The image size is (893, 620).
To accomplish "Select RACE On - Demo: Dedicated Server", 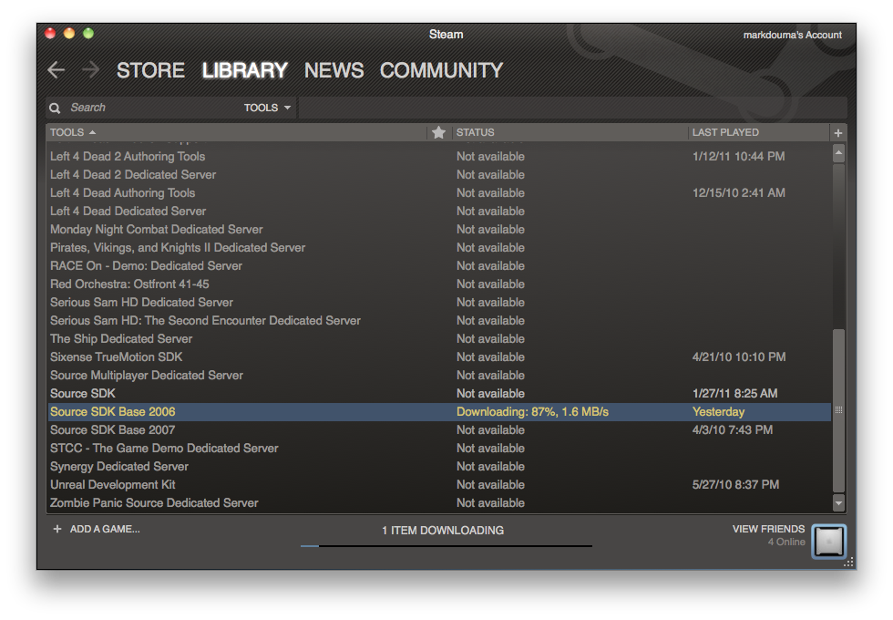I will tap(439, 265).
